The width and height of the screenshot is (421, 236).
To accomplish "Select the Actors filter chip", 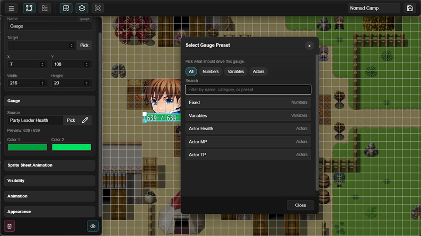I will click(259, 71).
